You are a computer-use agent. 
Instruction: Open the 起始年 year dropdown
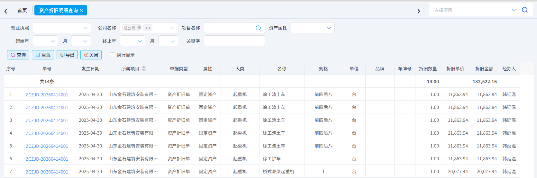click(x=45, y=41)
